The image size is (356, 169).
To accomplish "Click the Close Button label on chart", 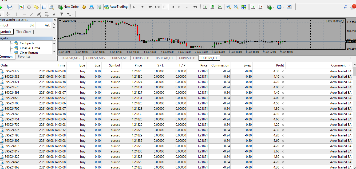I will 333,21.
